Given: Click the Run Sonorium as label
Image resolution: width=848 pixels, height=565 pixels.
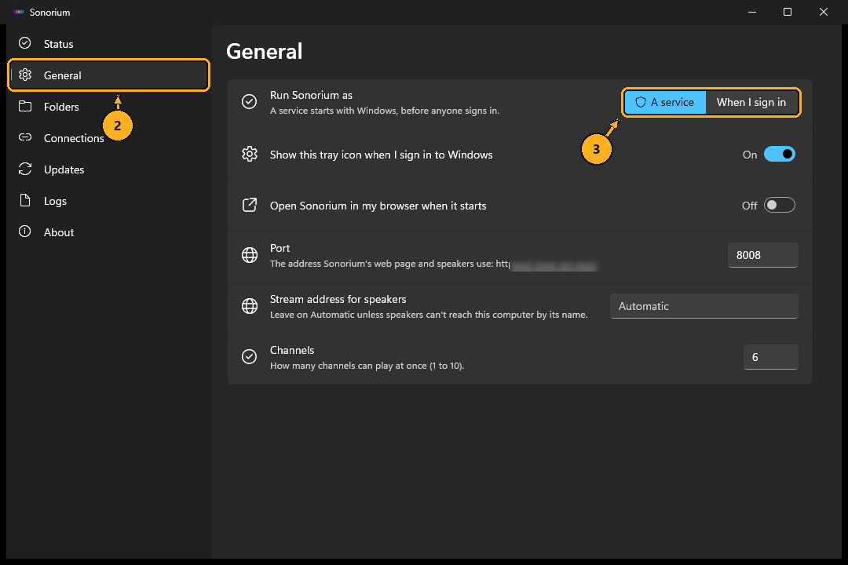Looking at the screenshot, I should (311, 95).
